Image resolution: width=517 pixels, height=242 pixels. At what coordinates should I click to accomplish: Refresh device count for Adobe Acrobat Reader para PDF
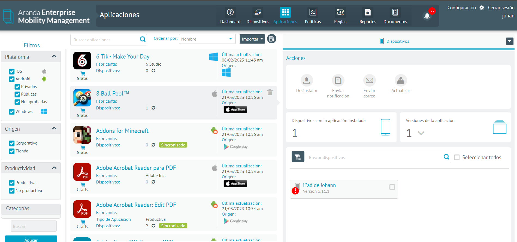point(153,182)
